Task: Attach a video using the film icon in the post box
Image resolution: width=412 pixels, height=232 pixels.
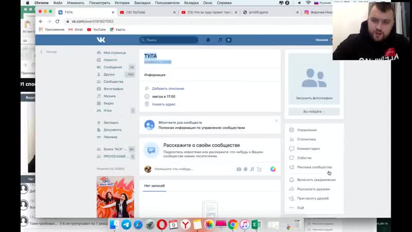Action: [x=246, y=169]
